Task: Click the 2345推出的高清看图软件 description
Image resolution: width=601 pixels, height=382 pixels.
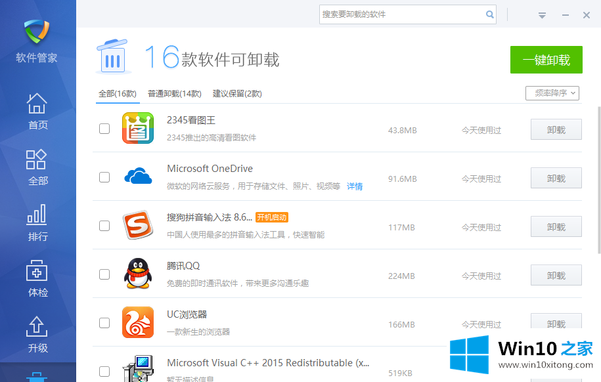Action: [211, 138]
